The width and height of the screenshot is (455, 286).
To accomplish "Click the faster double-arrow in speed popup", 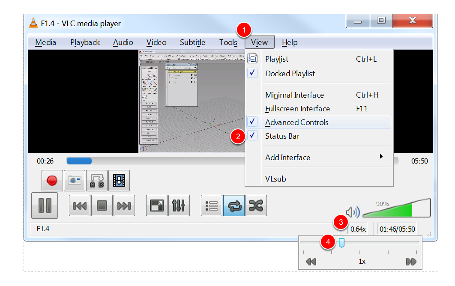I will click(411, 261).
